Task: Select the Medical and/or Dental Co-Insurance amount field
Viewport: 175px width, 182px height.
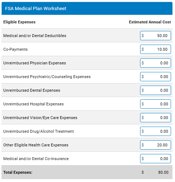Action: pyautogui.click(x=156, y=159)
